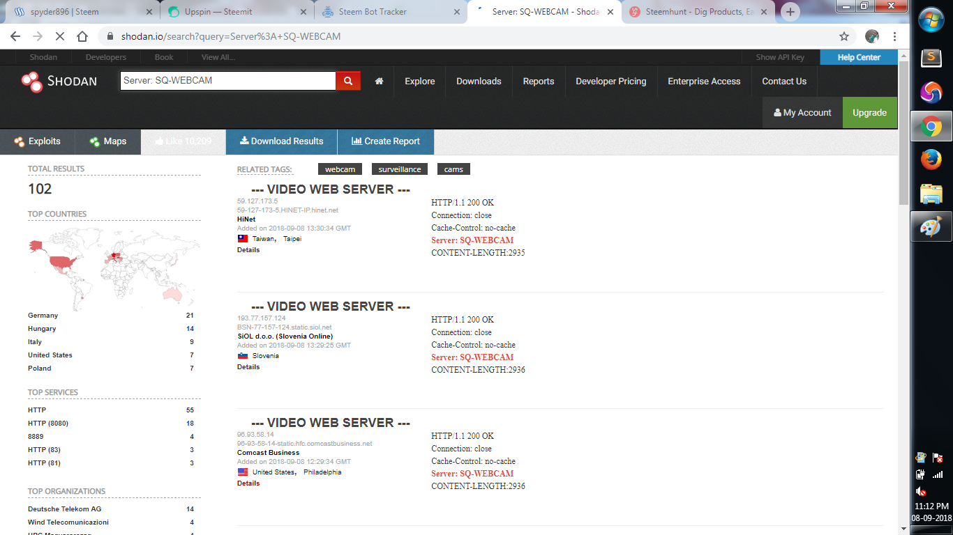Click the network signal tray icon

point(938,474)
